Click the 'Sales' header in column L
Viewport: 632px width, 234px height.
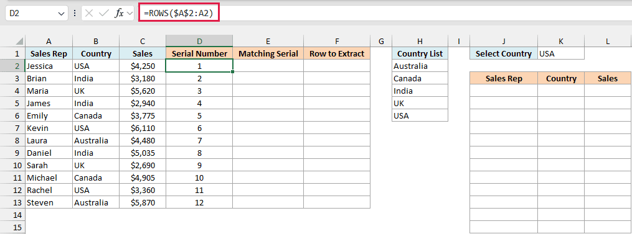pos(608,78)
